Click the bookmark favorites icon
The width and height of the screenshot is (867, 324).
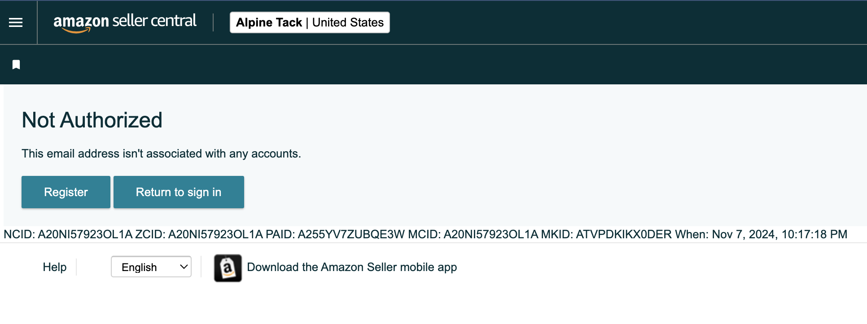tap(16, 65)
